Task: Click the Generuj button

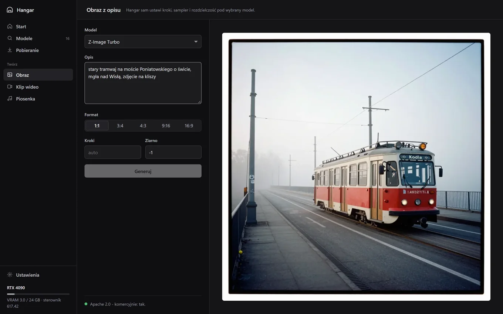Action: (x=143, y=171)
